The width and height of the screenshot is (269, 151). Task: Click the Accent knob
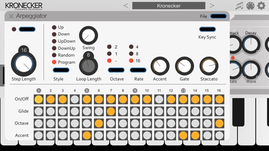[160, 66]
